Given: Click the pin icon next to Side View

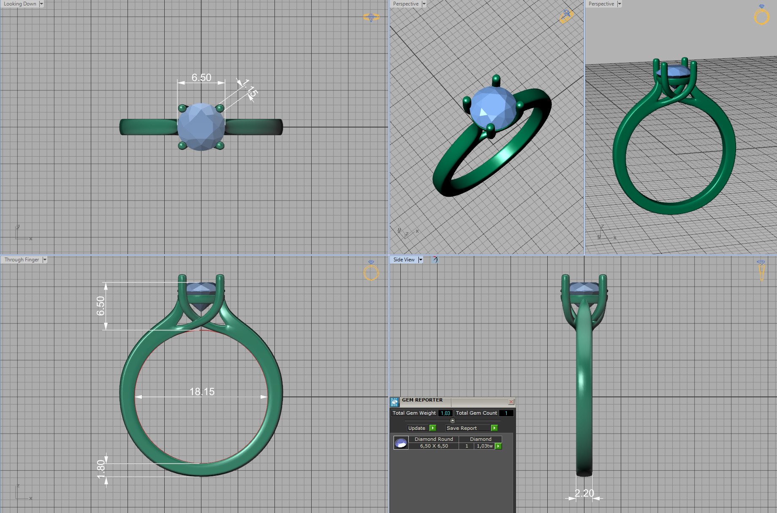Looking at the screenshot, I should pyautogui.click(x=435, y=260).
